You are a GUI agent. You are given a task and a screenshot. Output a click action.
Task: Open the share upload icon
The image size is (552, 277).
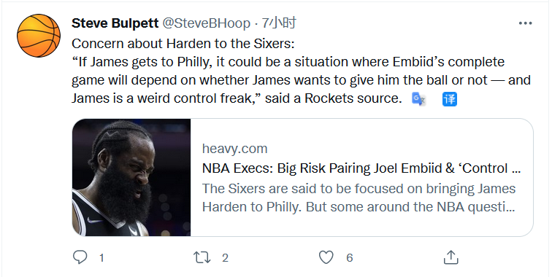pos(451,257)
